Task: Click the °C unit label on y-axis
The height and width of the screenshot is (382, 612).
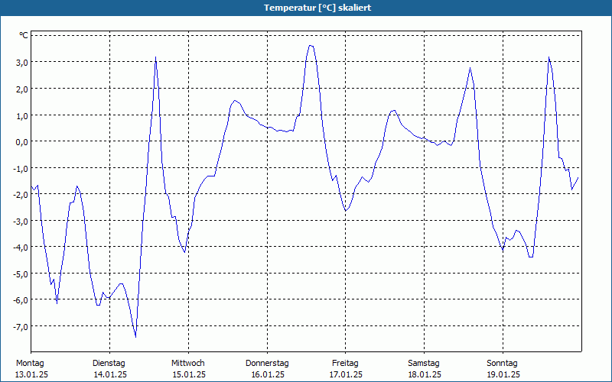Action: pyautogui.click(x=24, y=35)
